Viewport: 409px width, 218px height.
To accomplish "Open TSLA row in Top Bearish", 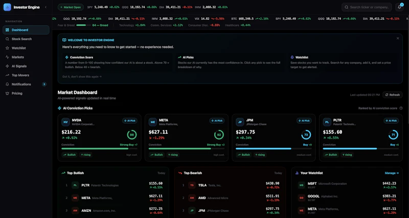I will pyautogui.click(x=230, y=185).
